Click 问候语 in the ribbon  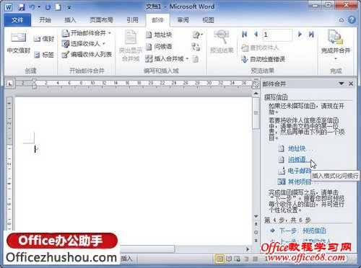point(159,47)
